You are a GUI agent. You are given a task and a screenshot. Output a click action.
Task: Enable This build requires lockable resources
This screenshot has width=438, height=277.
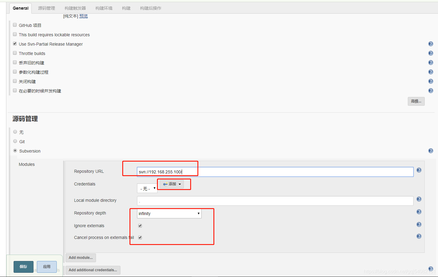coord(15,34)
